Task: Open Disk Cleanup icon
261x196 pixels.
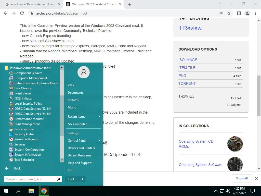Action: 11,88
